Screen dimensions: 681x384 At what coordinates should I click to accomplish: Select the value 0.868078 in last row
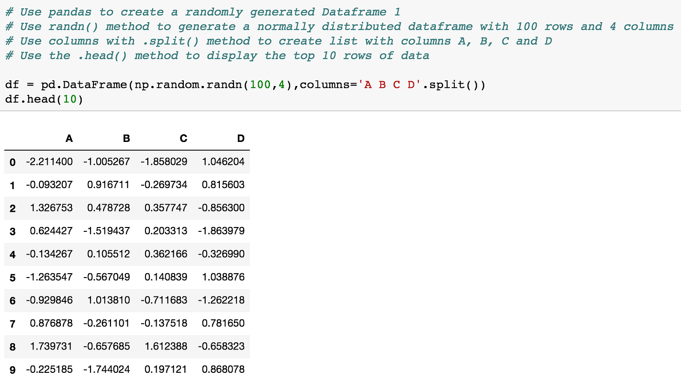coord(222,369)
